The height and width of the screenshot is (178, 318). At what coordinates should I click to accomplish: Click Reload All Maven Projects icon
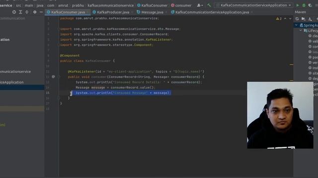(x=297, y=19)
